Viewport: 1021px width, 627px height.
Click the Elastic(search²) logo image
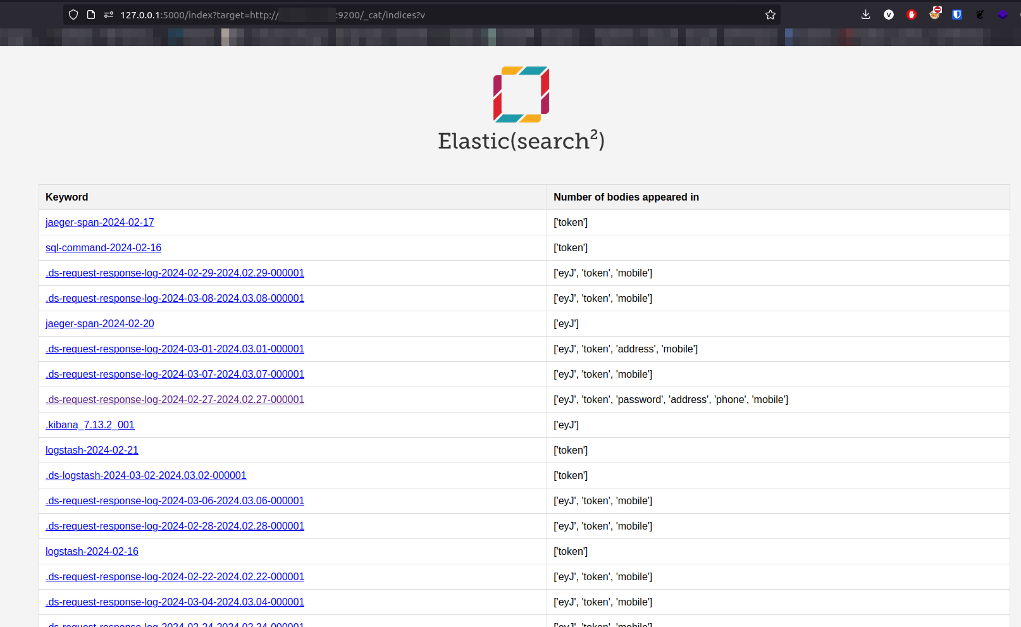click(521, 94)
